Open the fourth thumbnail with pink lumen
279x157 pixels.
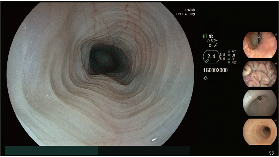click(260, 132)
